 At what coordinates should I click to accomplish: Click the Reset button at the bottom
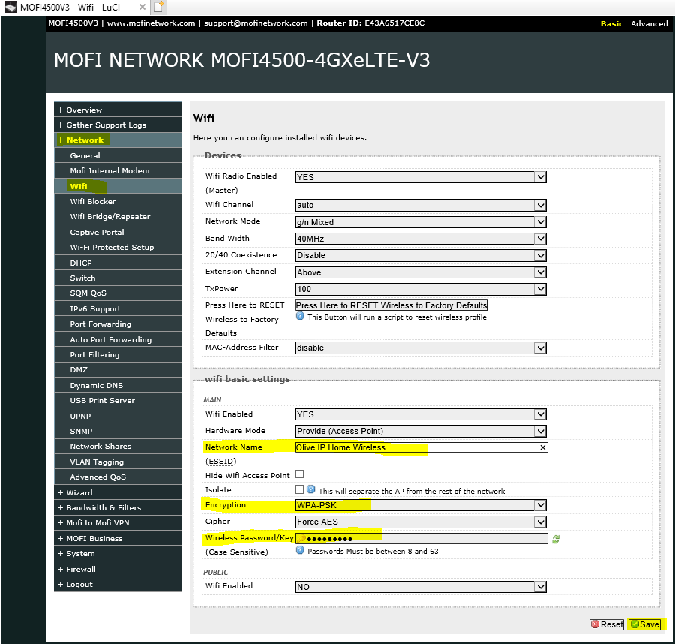(x=607, y=624)
